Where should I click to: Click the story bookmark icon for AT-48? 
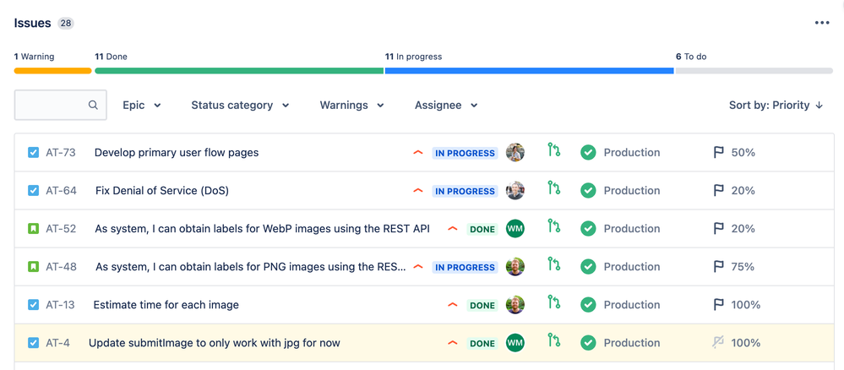pyautogui.click(x=34, y=267)
